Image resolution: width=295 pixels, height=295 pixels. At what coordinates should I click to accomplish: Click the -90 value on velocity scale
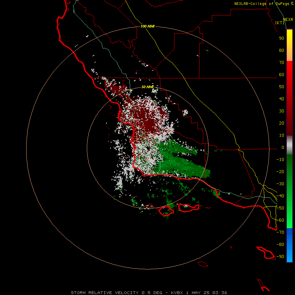[280, 257]
